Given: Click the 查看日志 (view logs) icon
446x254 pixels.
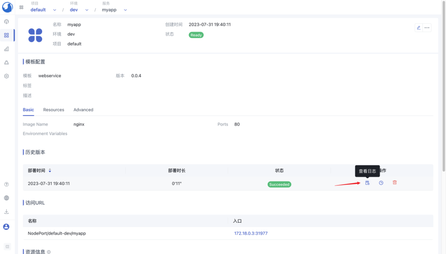Looking at the screenshot, I should (367, 183).
